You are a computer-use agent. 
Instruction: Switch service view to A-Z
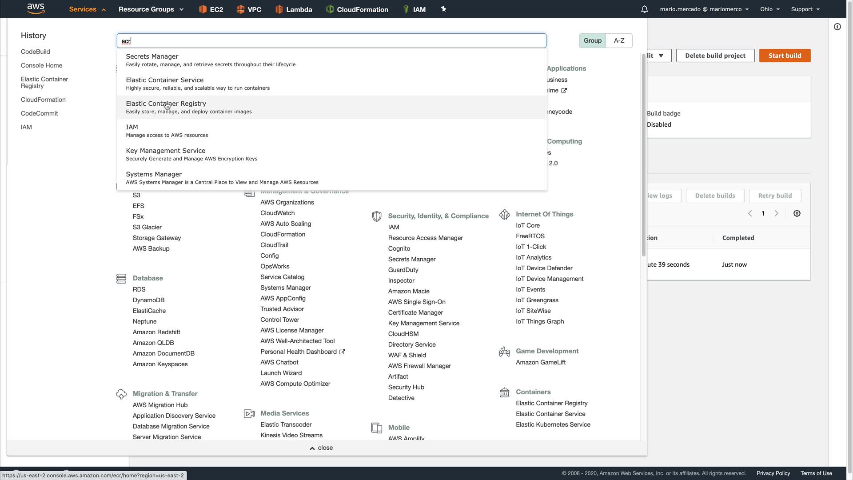pos(619,40)
